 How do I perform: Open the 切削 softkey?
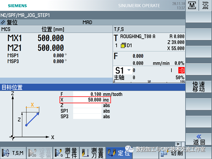(172, 153)
